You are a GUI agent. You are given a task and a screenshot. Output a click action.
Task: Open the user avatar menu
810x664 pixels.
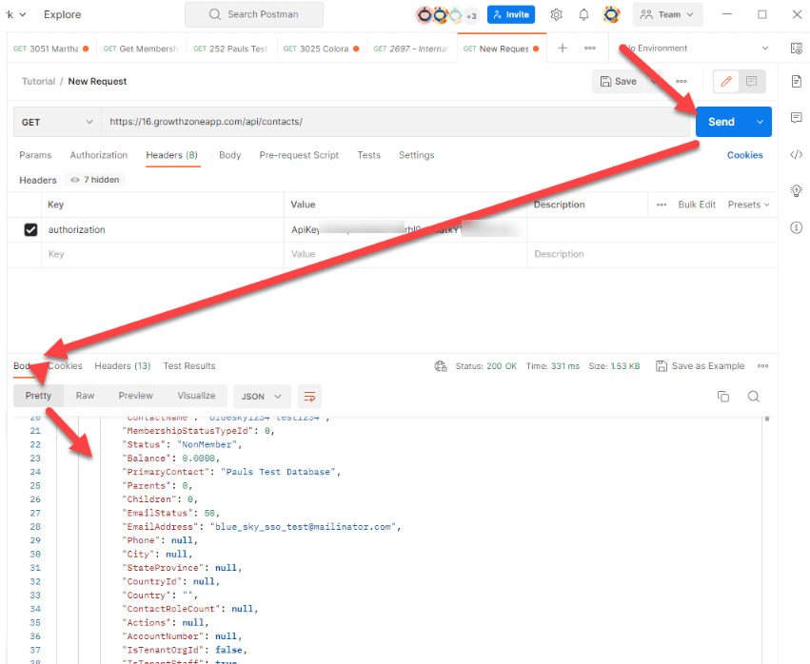tap(612, 14)
